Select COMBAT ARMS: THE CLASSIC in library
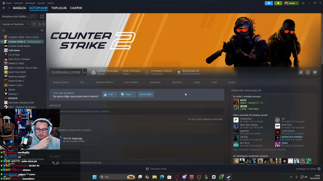 tap(24, 37)
